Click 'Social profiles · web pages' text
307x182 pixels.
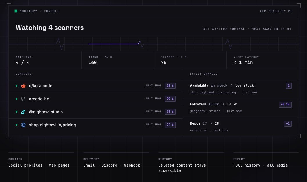[39, 165]
